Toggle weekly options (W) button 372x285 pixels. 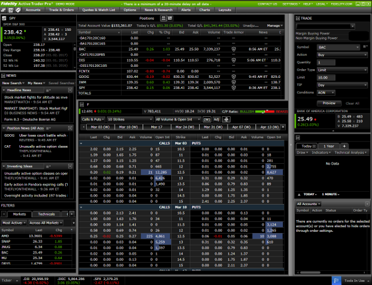click(207, 119)
